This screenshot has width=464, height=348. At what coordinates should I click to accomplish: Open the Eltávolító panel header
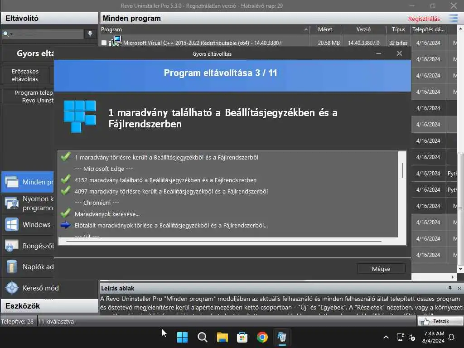[x=49, y=18]
